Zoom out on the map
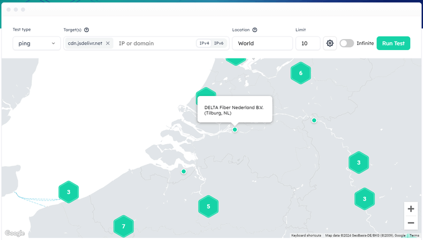 pyautogui.click(x=411, y=223)
